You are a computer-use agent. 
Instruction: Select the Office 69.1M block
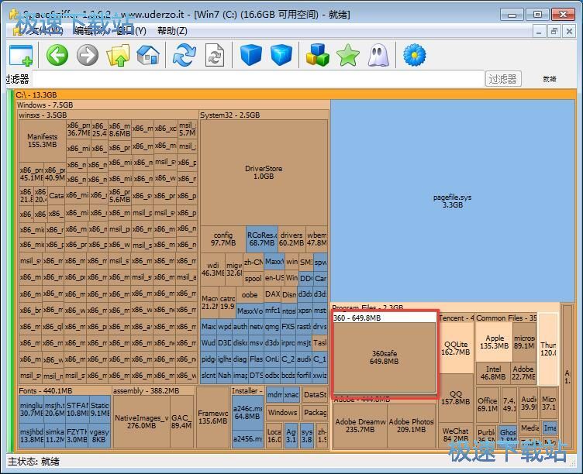click(x=488, y=404)
